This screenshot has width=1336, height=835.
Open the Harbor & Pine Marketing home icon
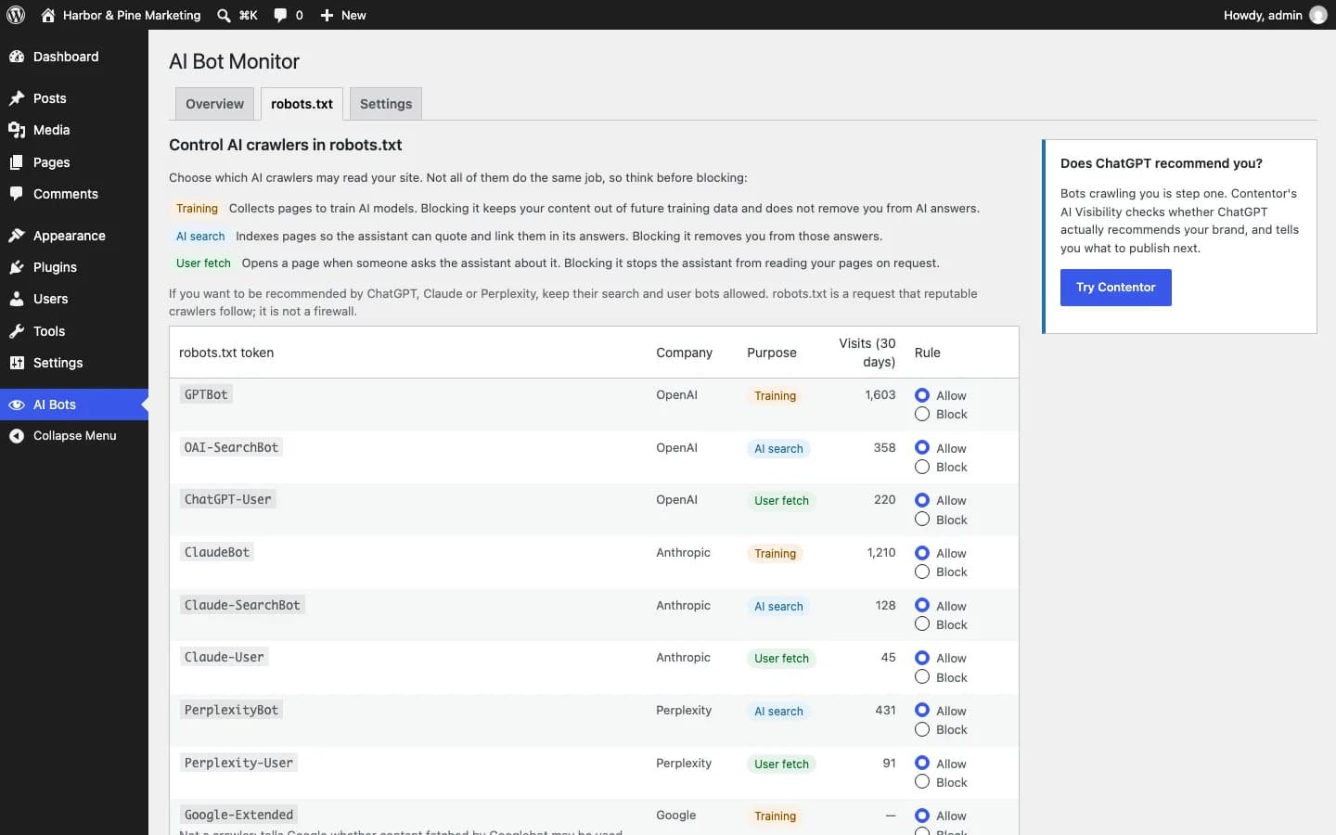[48, 15]
